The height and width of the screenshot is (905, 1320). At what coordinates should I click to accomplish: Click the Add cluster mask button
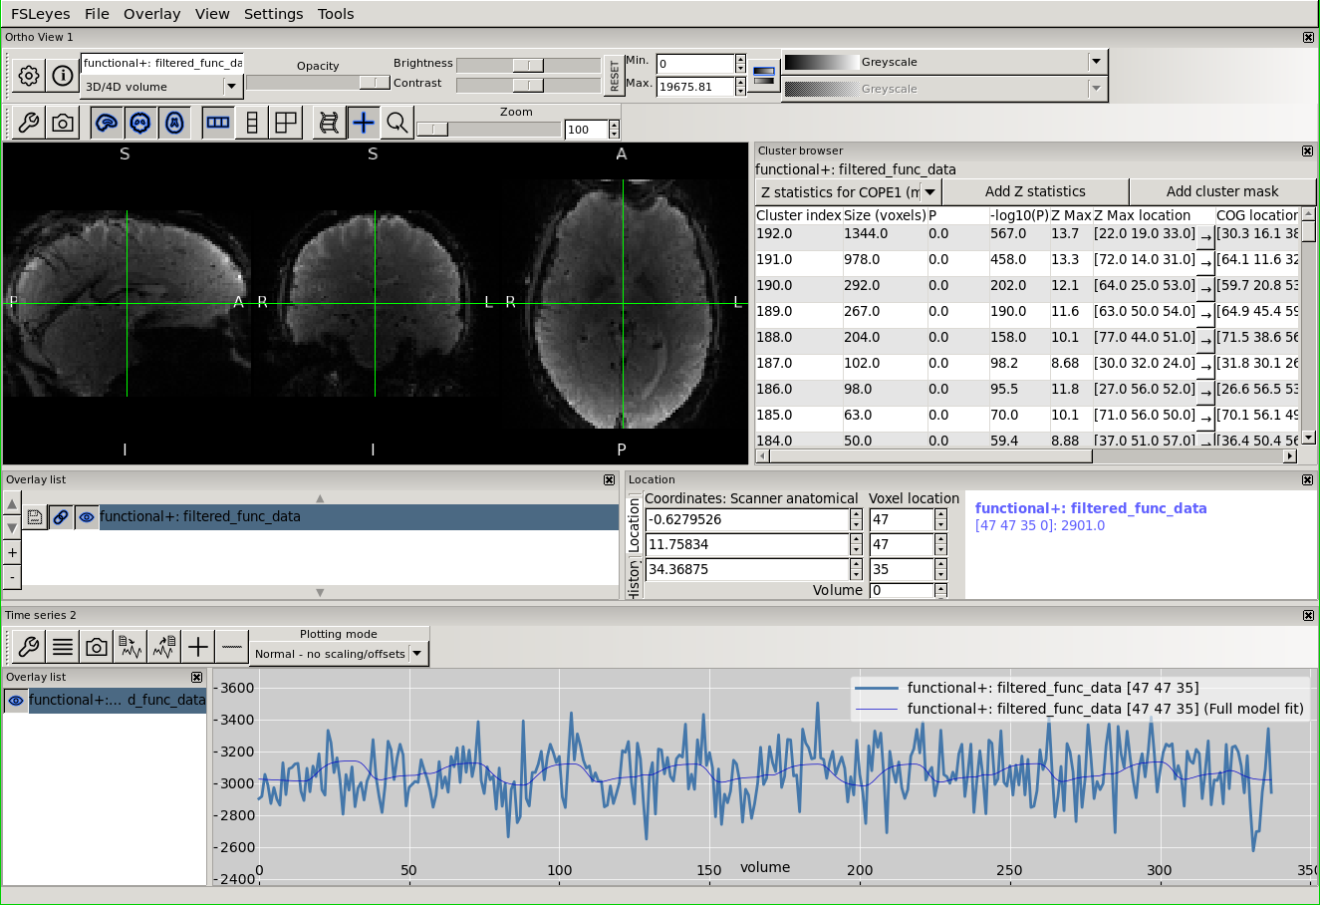click(x=1221, y=191)
